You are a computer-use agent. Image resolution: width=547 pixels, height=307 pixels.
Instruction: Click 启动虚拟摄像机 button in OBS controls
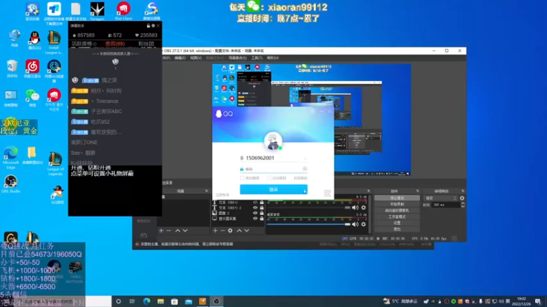[397, 210]
